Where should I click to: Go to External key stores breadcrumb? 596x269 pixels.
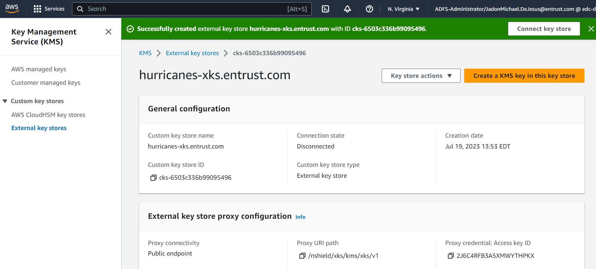(x=192, y=53)
